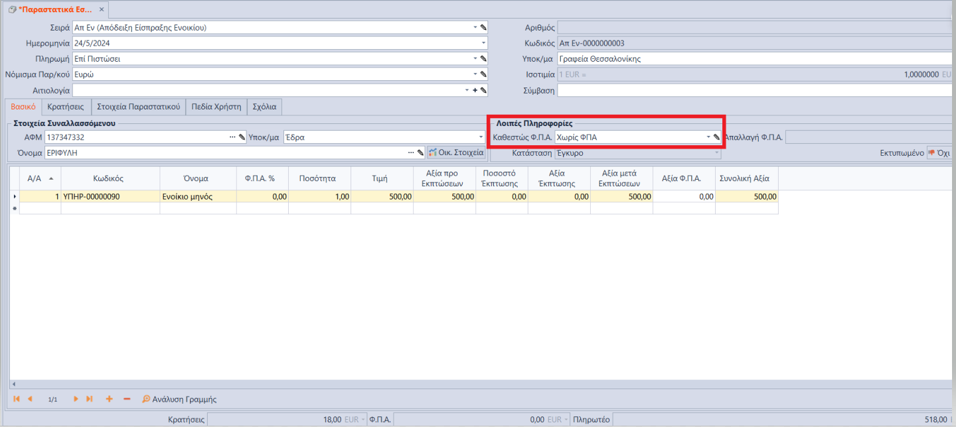The image size is (956, 427).
Task: Expand Πληρωμή dropdown arrow
Action: [475, 59]
